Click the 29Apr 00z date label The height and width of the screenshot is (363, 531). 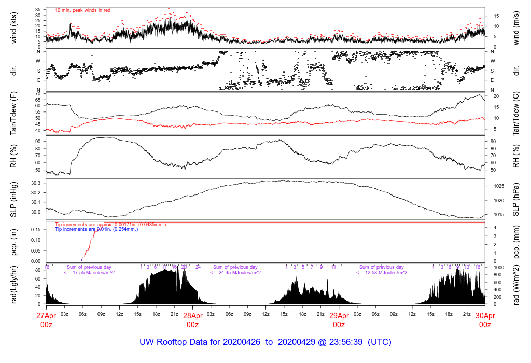(339, 320)
